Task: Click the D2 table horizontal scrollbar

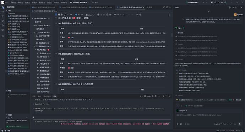Action: [x=97, y=80]
